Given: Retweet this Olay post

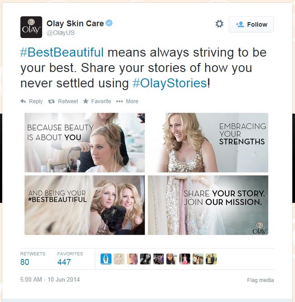Looking at the screenshot, I should coord(63,101).
